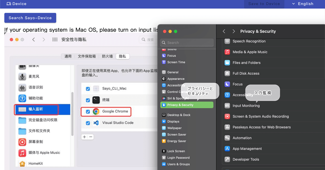Open Users & Groups in sidebar

coord(187,164)
